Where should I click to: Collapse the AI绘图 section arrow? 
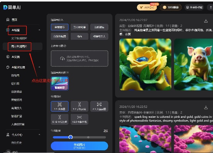(x=39, y=30)
